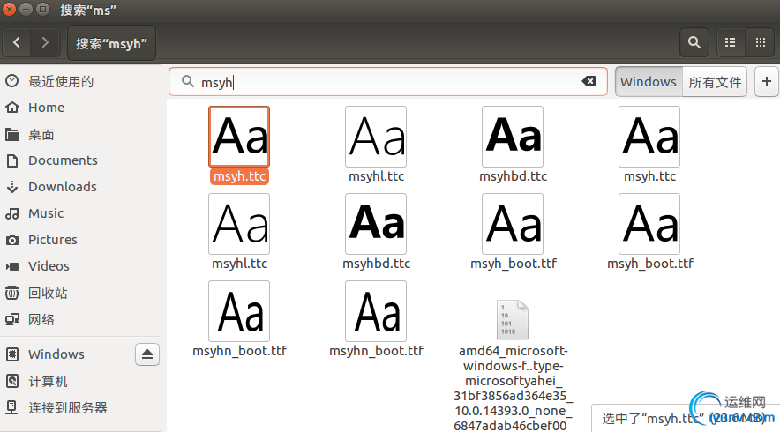Select msyh_boot.ttf below unhighlighted msyh.ttc
Viewport: 780px width, 432px height.
(x=649, y=232)
